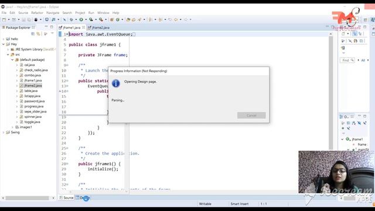Click Hide Fields icon in Outline view

pyautogui.click(x=359, y=123)
